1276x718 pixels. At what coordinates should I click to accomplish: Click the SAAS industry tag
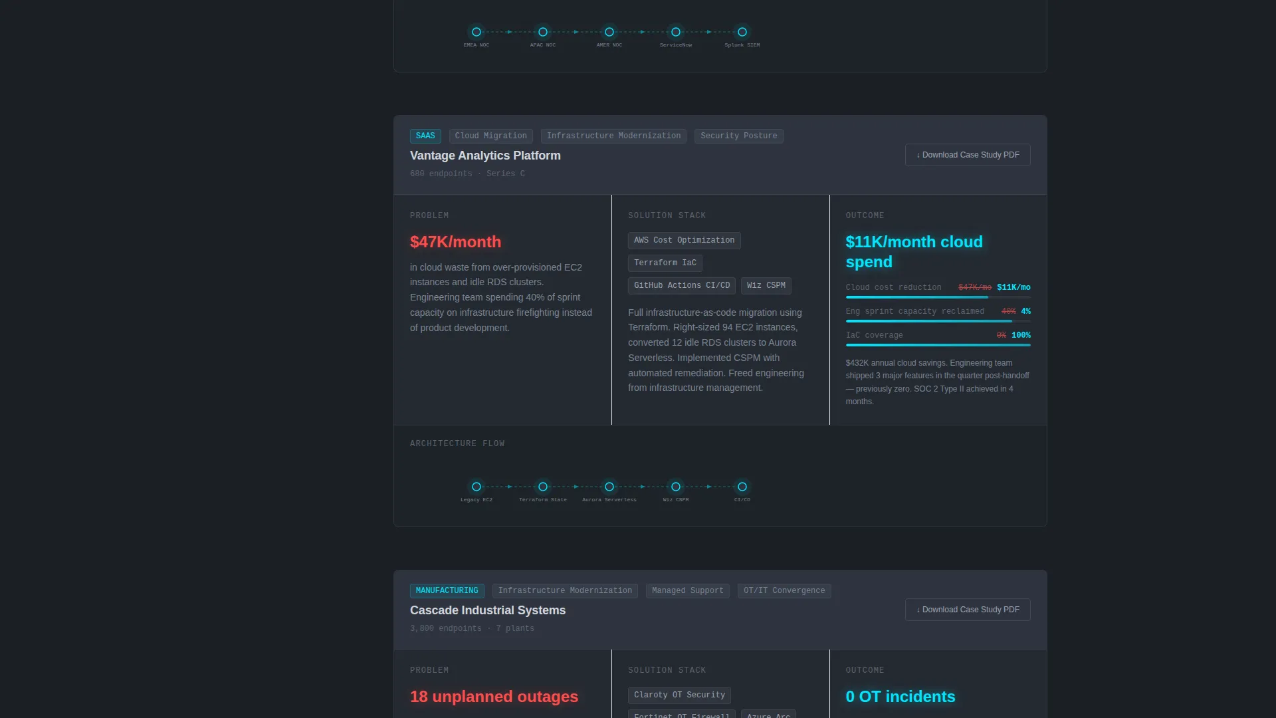[x=425, y=136]
